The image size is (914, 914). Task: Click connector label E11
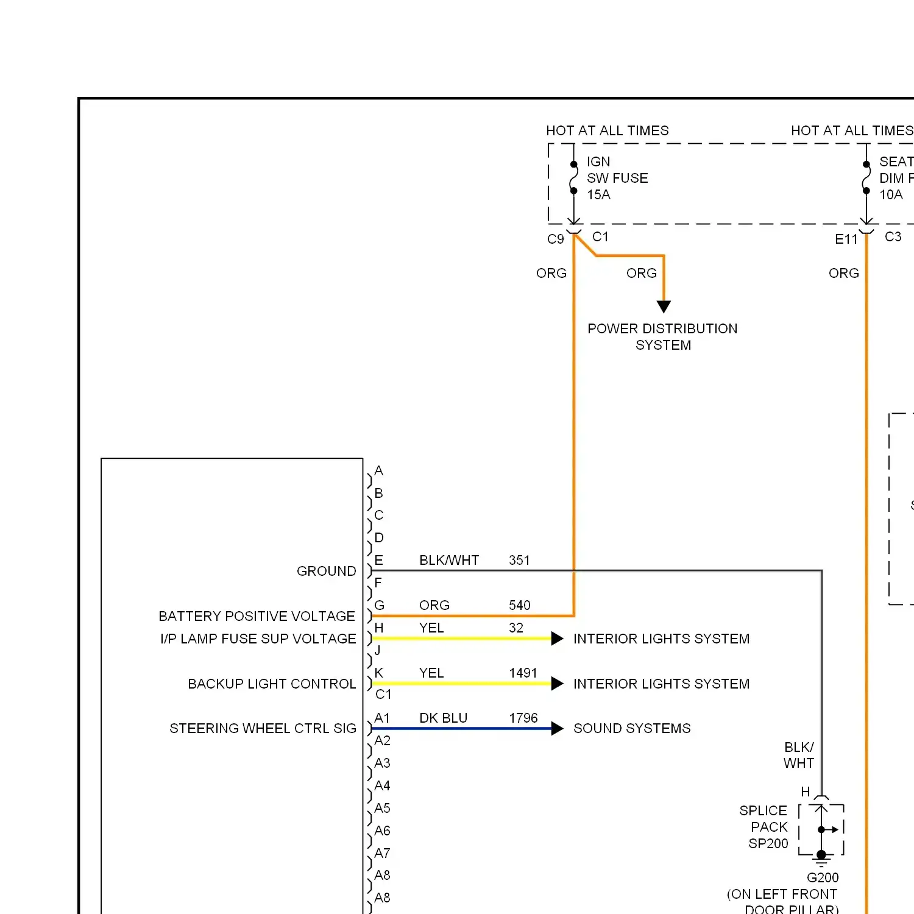pos(846,239)
